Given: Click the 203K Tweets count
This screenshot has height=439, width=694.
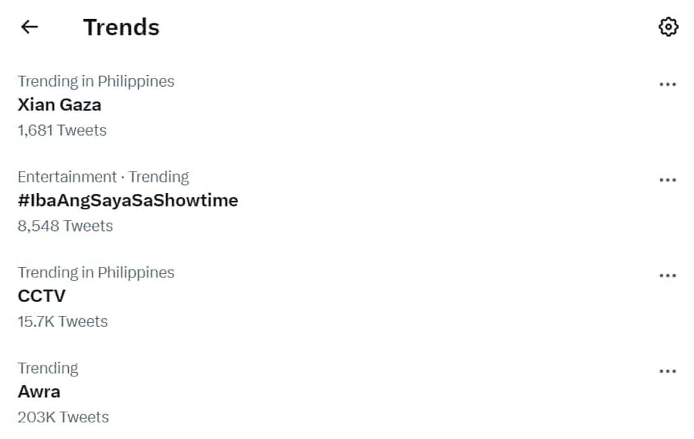Looking at the screenshot, I should (63, 417).
